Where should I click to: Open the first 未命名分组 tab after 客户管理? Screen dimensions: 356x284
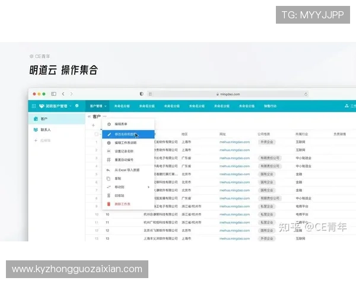122,106
